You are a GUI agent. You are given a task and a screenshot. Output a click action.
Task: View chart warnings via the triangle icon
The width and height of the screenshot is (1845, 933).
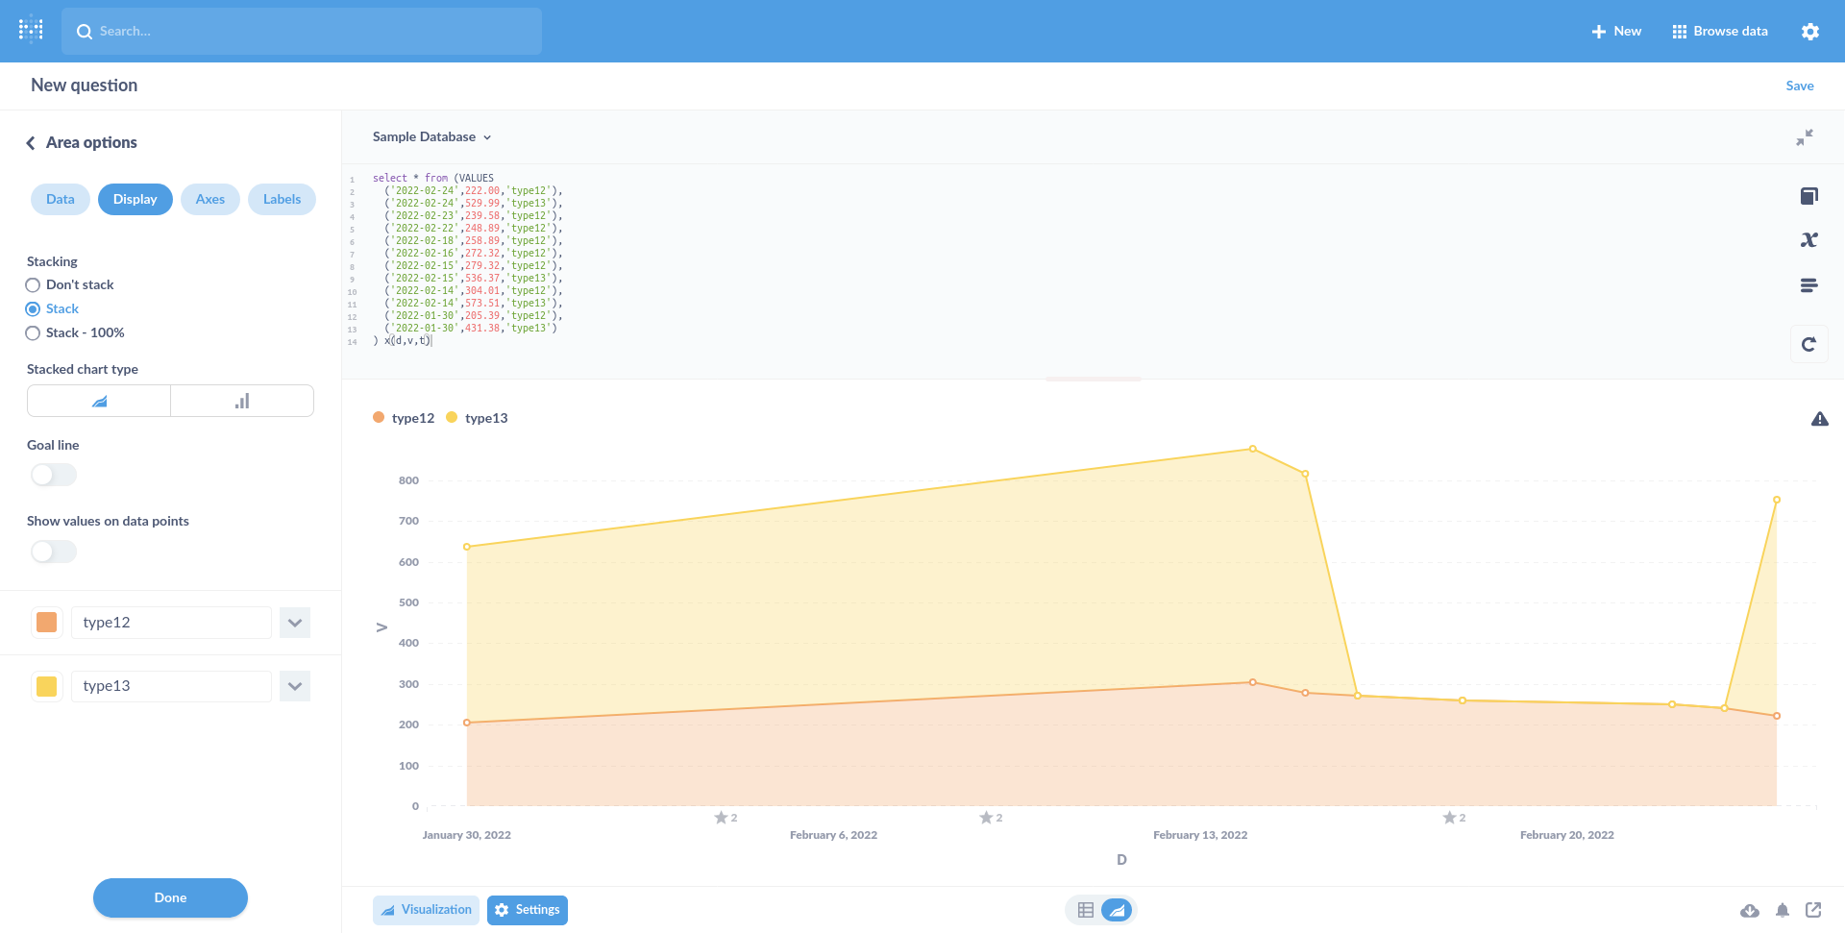[x=1821, y=419]
